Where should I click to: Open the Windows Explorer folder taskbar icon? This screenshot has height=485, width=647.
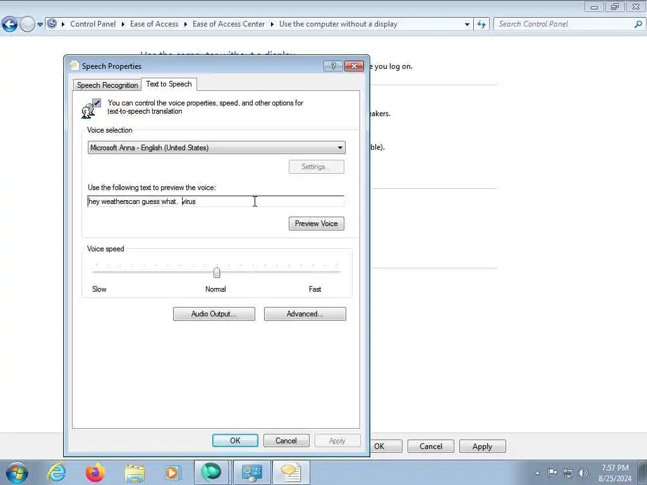(x=135, y=472)
